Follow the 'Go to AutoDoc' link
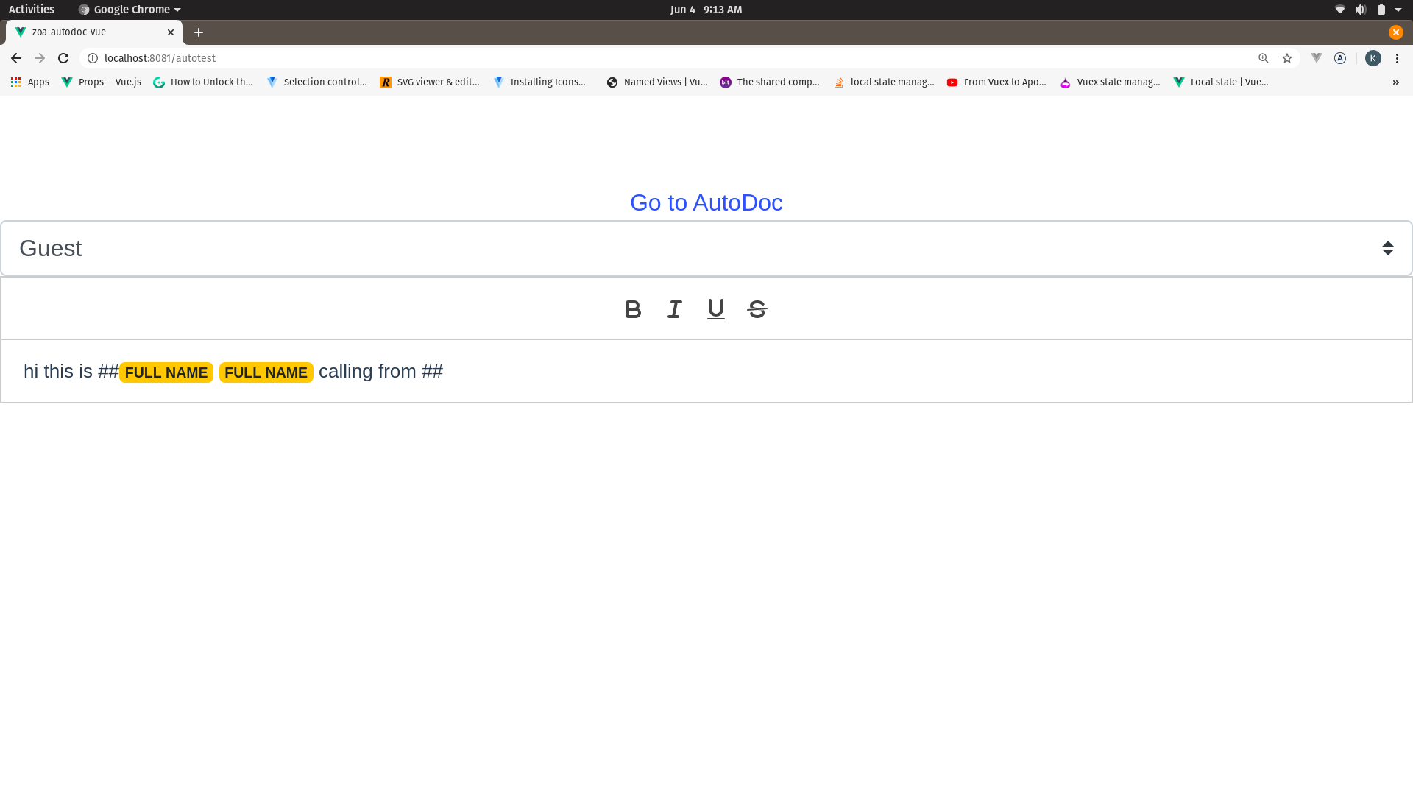The image size is (1413, 795). pos(706,202)
